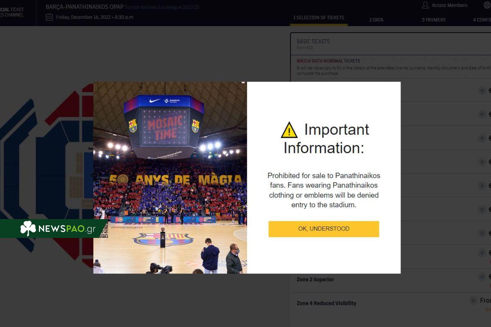491x327 pixels.
Task: Click the globe language icon
Action: click(487, 5)
